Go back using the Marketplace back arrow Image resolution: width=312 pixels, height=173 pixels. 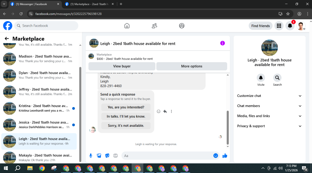(7, 38)
